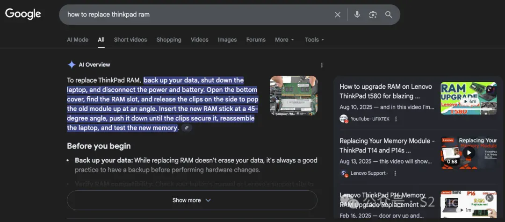
Task: Click the 'AI Overview' label
Action: click(94, 64)
